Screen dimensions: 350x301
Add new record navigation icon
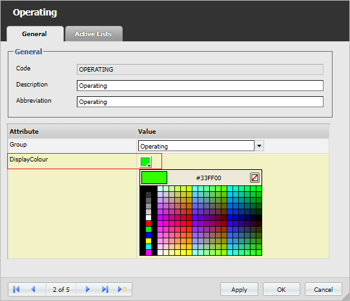pyautogui.click(x=122, y=289)
